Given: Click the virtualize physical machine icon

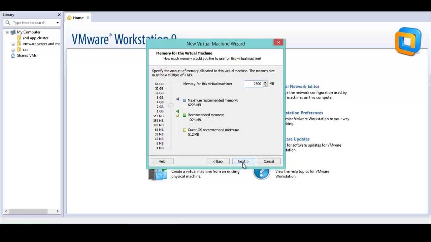Looking at the screenshot, I should [158, 174].
